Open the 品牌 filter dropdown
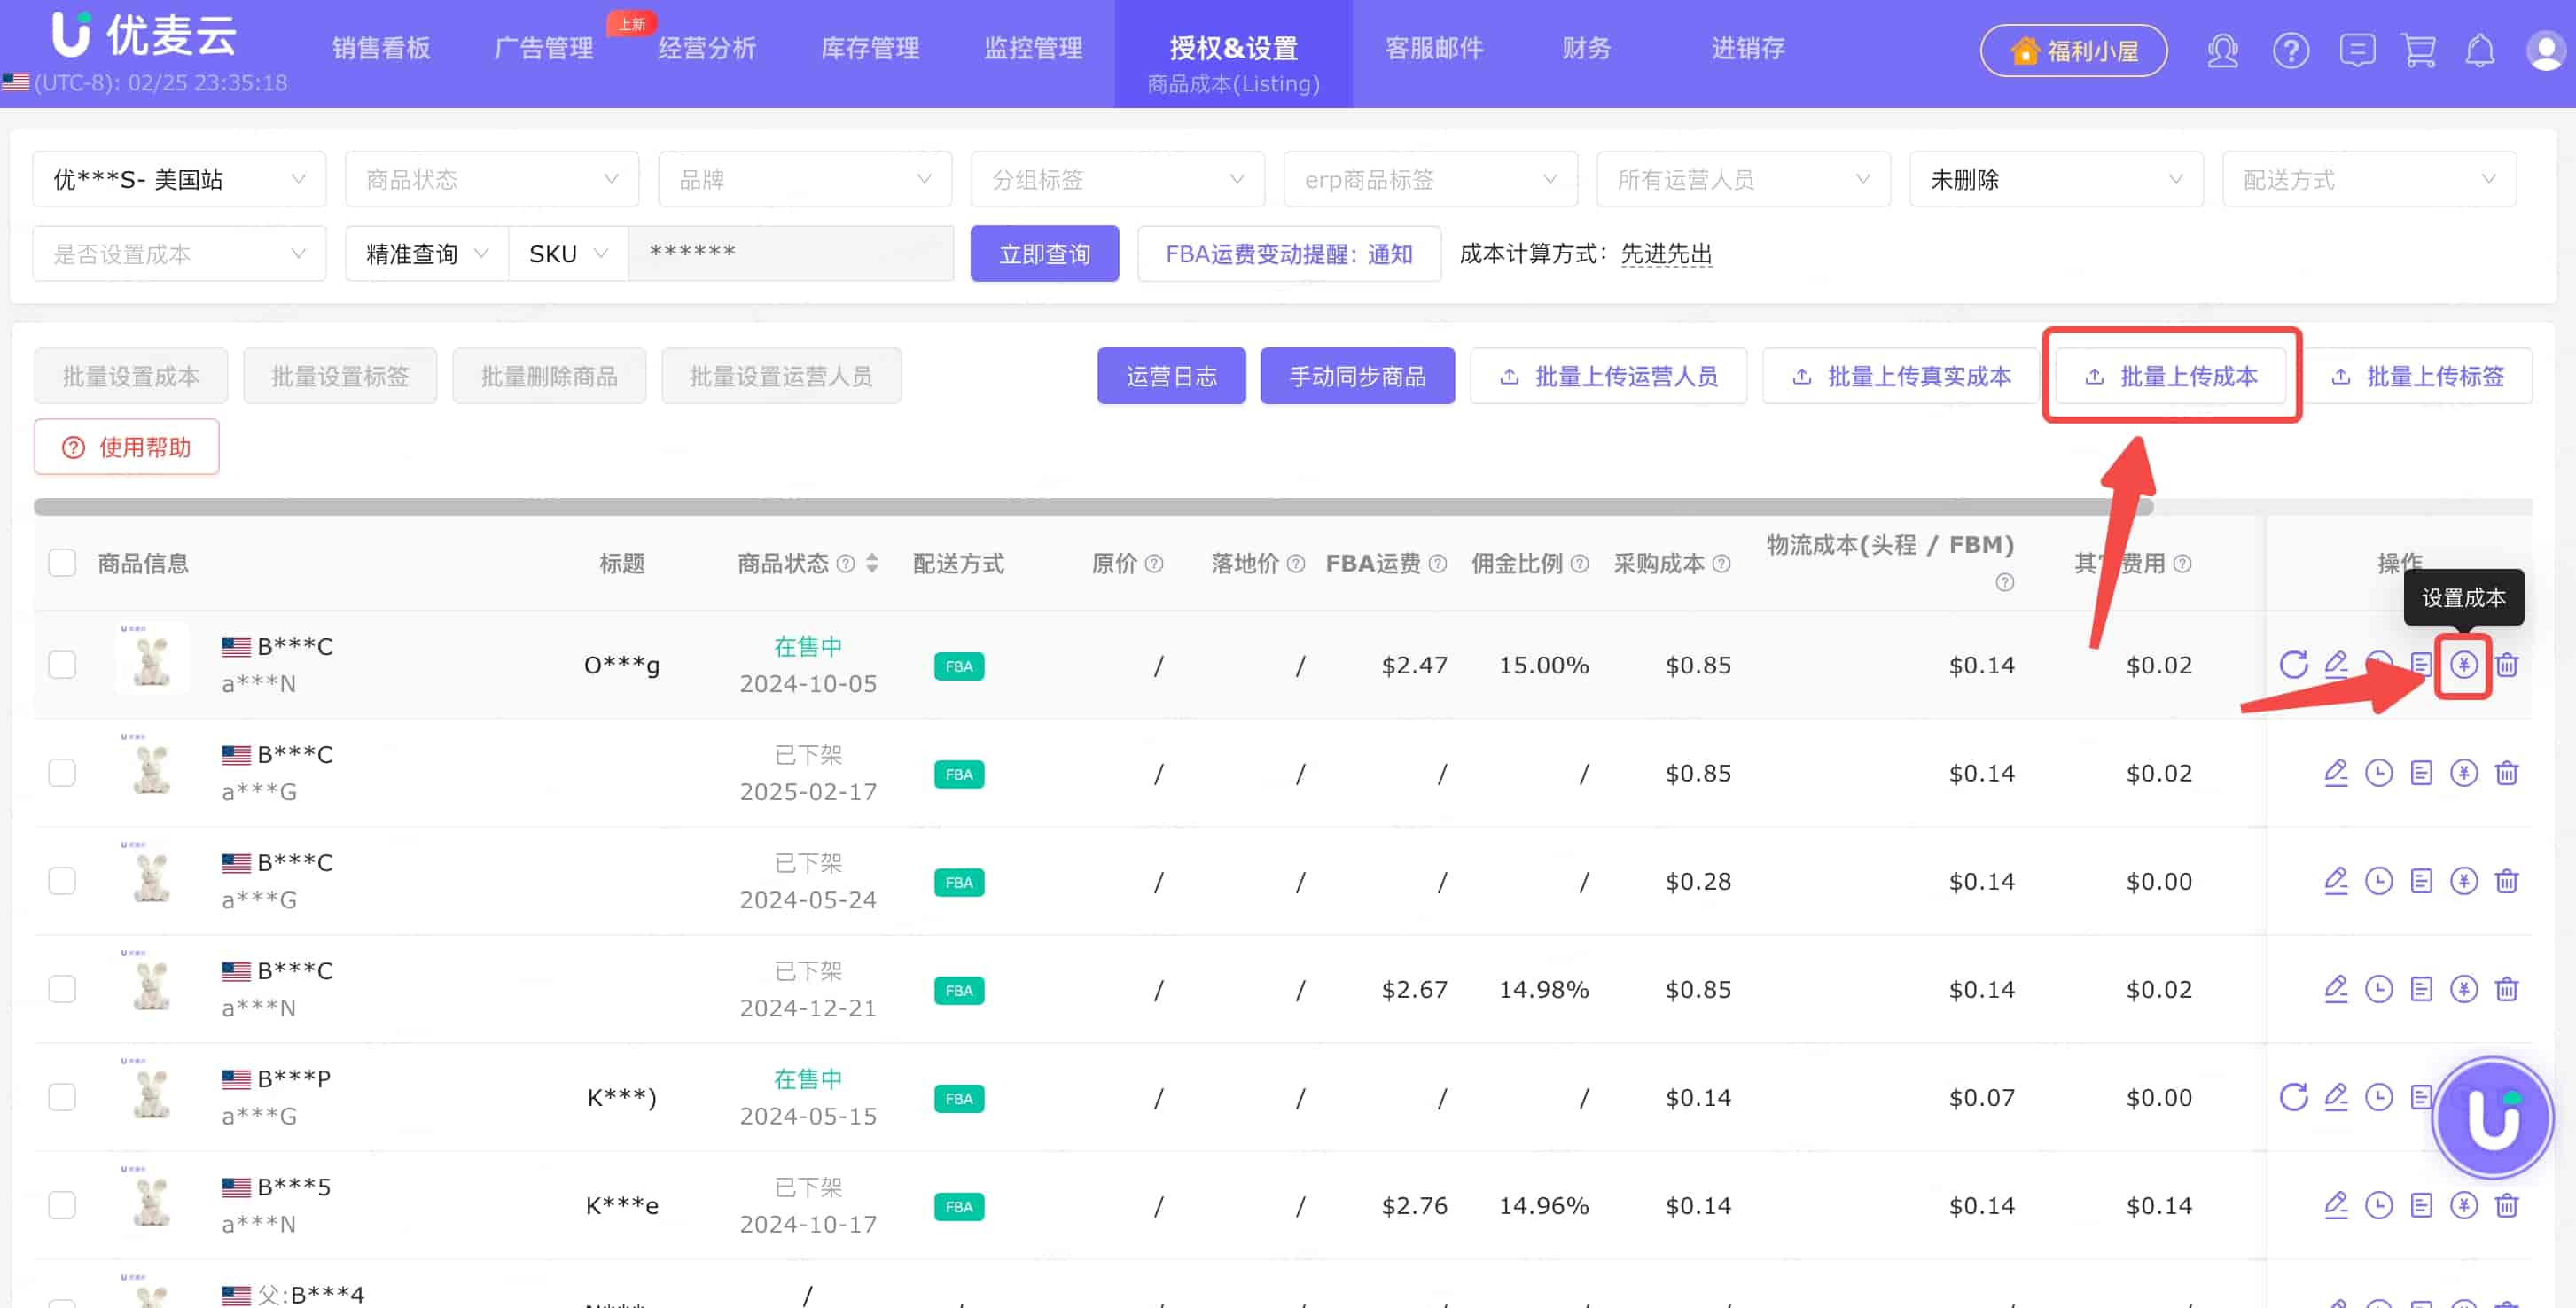 click(805, 179)
